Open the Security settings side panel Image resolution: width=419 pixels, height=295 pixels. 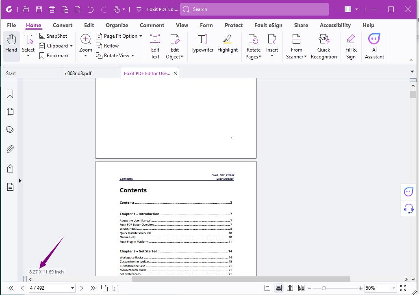coord(10,168)
